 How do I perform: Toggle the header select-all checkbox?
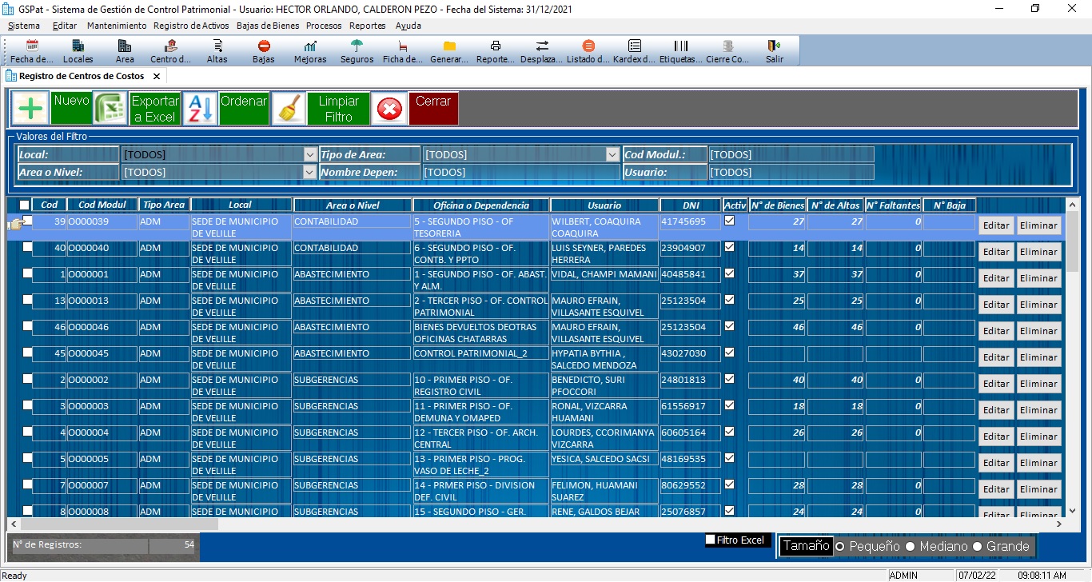pyautogui.click(x=24, y=205)
